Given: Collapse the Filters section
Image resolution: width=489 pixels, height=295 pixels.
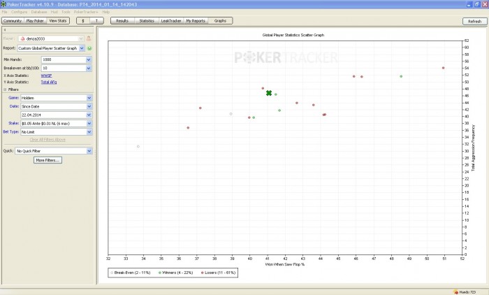Looking at the screenshot, I should [x=5, y=89].
